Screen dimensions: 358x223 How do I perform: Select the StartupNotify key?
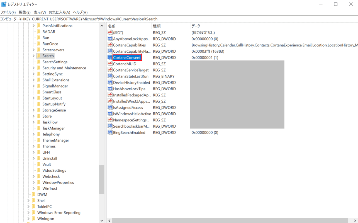click(x=54, y=104)
